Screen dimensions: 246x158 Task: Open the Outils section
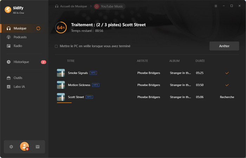[18, 78]
